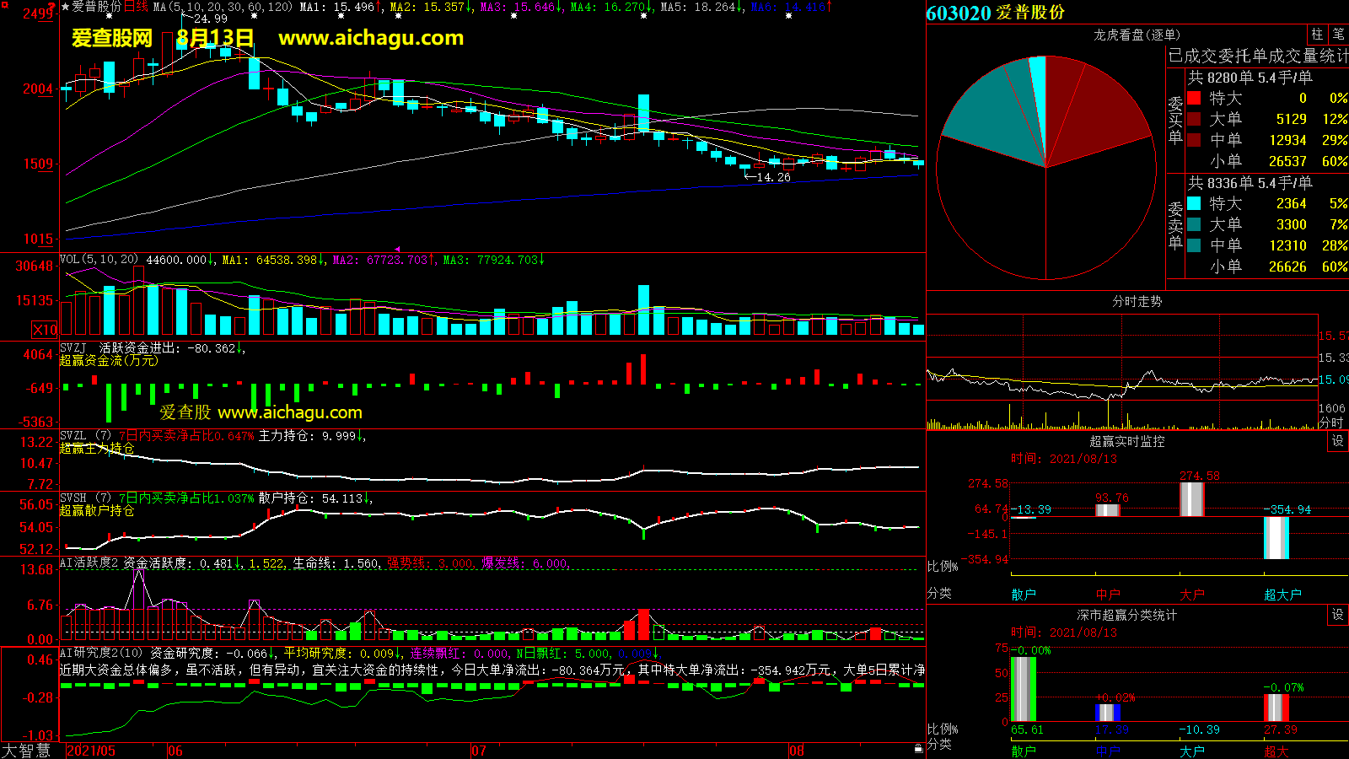Click the bright red 特大 buy-order swatch
1349x759 pixels.
point(1194,98)
